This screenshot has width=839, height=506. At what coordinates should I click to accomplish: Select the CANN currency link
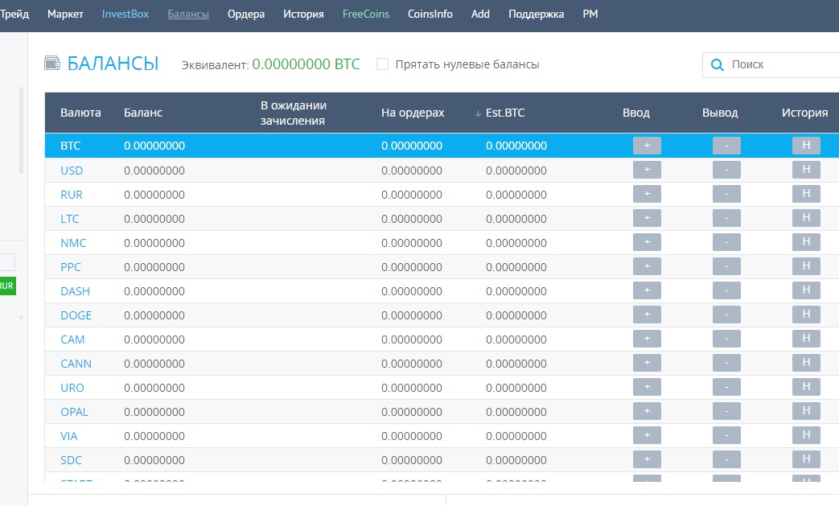(76, 364)
